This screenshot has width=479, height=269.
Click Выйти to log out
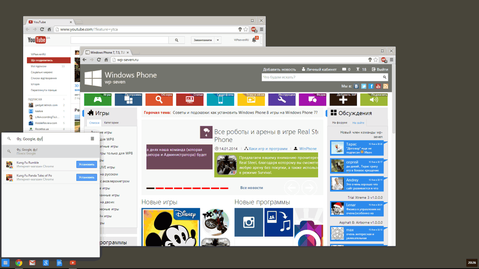[379, 69]
